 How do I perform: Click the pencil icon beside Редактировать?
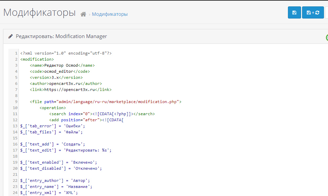pyautogui.click(x=10, y=36)
